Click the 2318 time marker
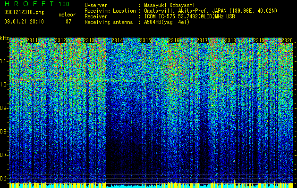 click(230, 40)
